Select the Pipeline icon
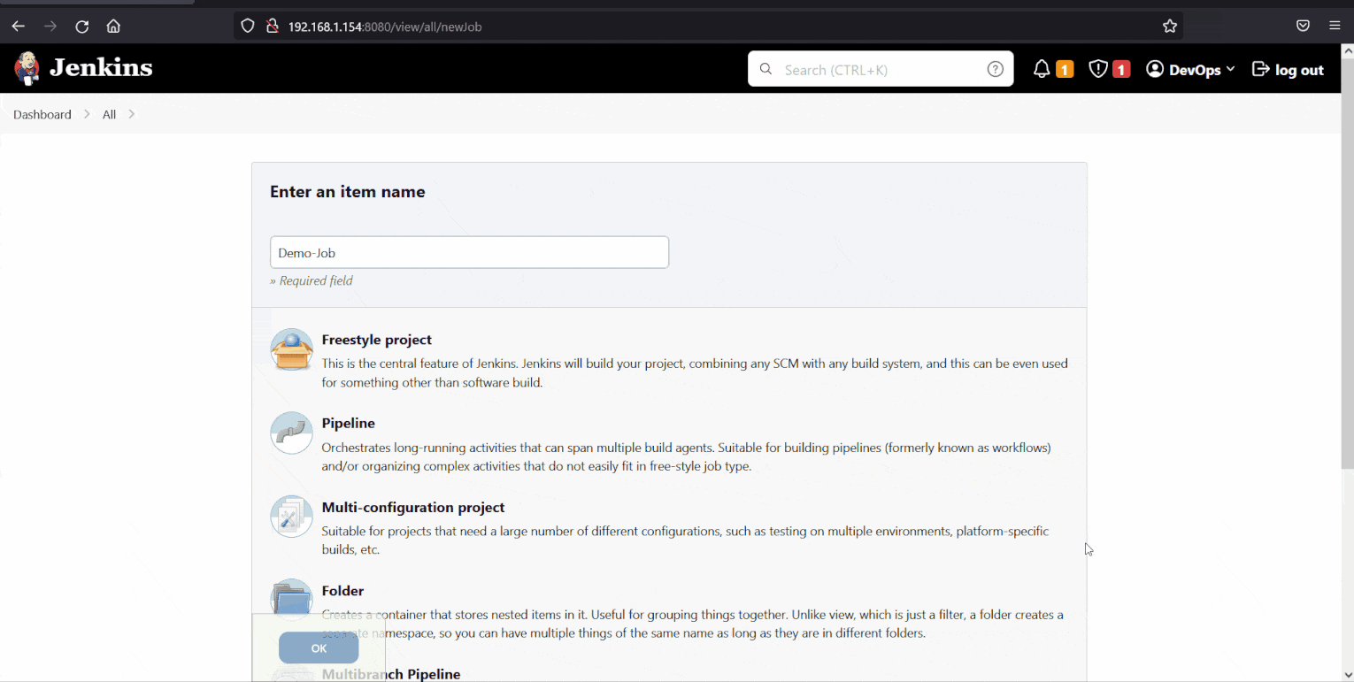This screenshot has height=682, width=1354. click(291, 433)
